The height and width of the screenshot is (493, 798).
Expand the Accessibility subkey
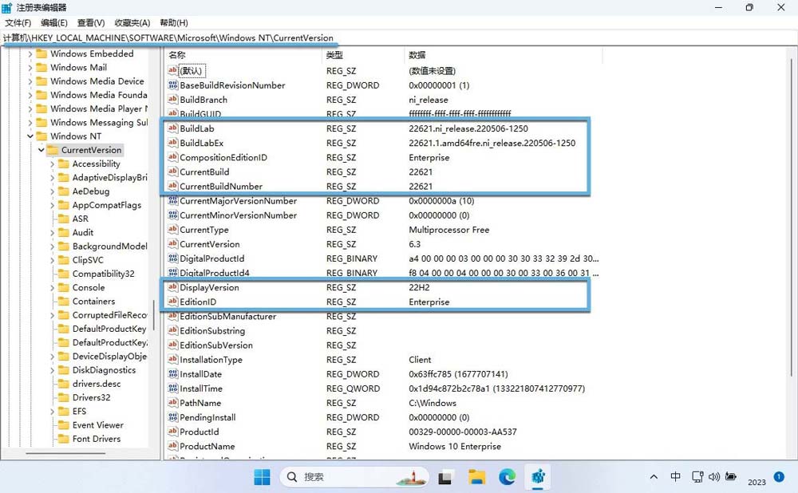click(53, 164)
